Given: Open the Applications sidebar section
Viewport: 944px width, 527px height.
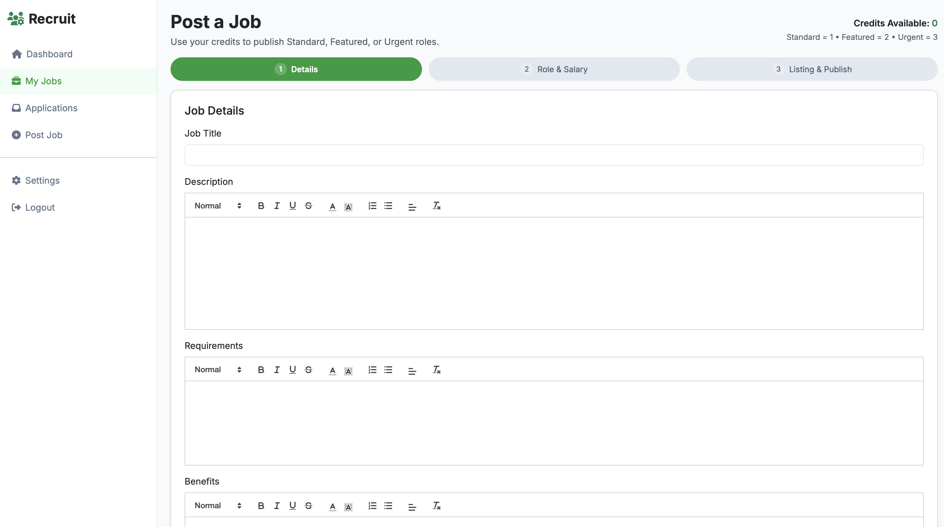Looking at the screenshot, I should click(51, 108).
